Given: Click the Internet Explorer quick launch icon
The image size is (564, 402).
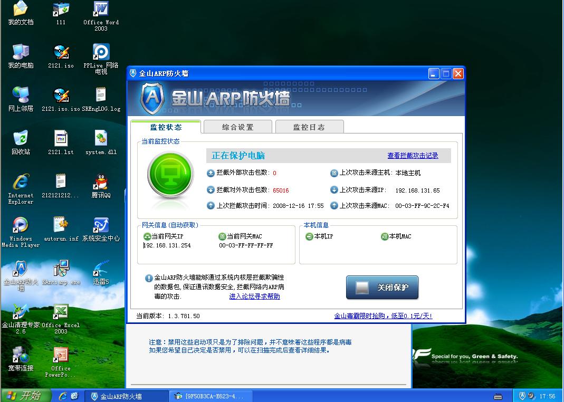Looking at the screenshot, I should pyautogui.click(x=63, y=396).
